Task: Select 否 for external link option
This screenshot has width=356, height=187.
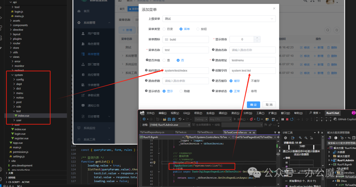Action: 178,60
